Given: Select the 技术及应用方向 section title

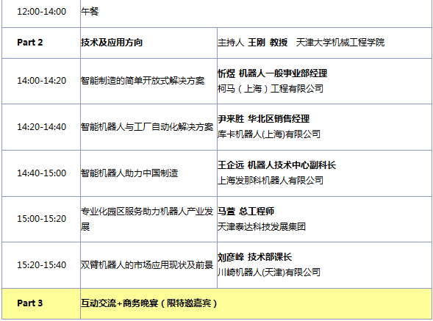Looking at the screenshot, I should pyautogui.click(x=112, y=43).
